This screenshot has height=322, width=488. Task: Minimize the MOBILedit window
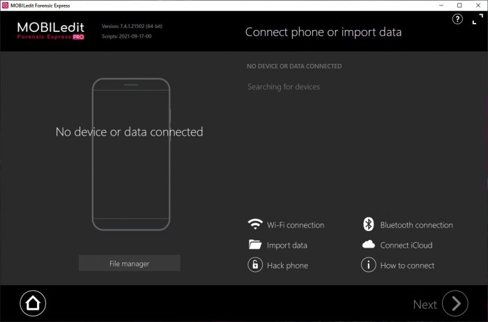441,6
